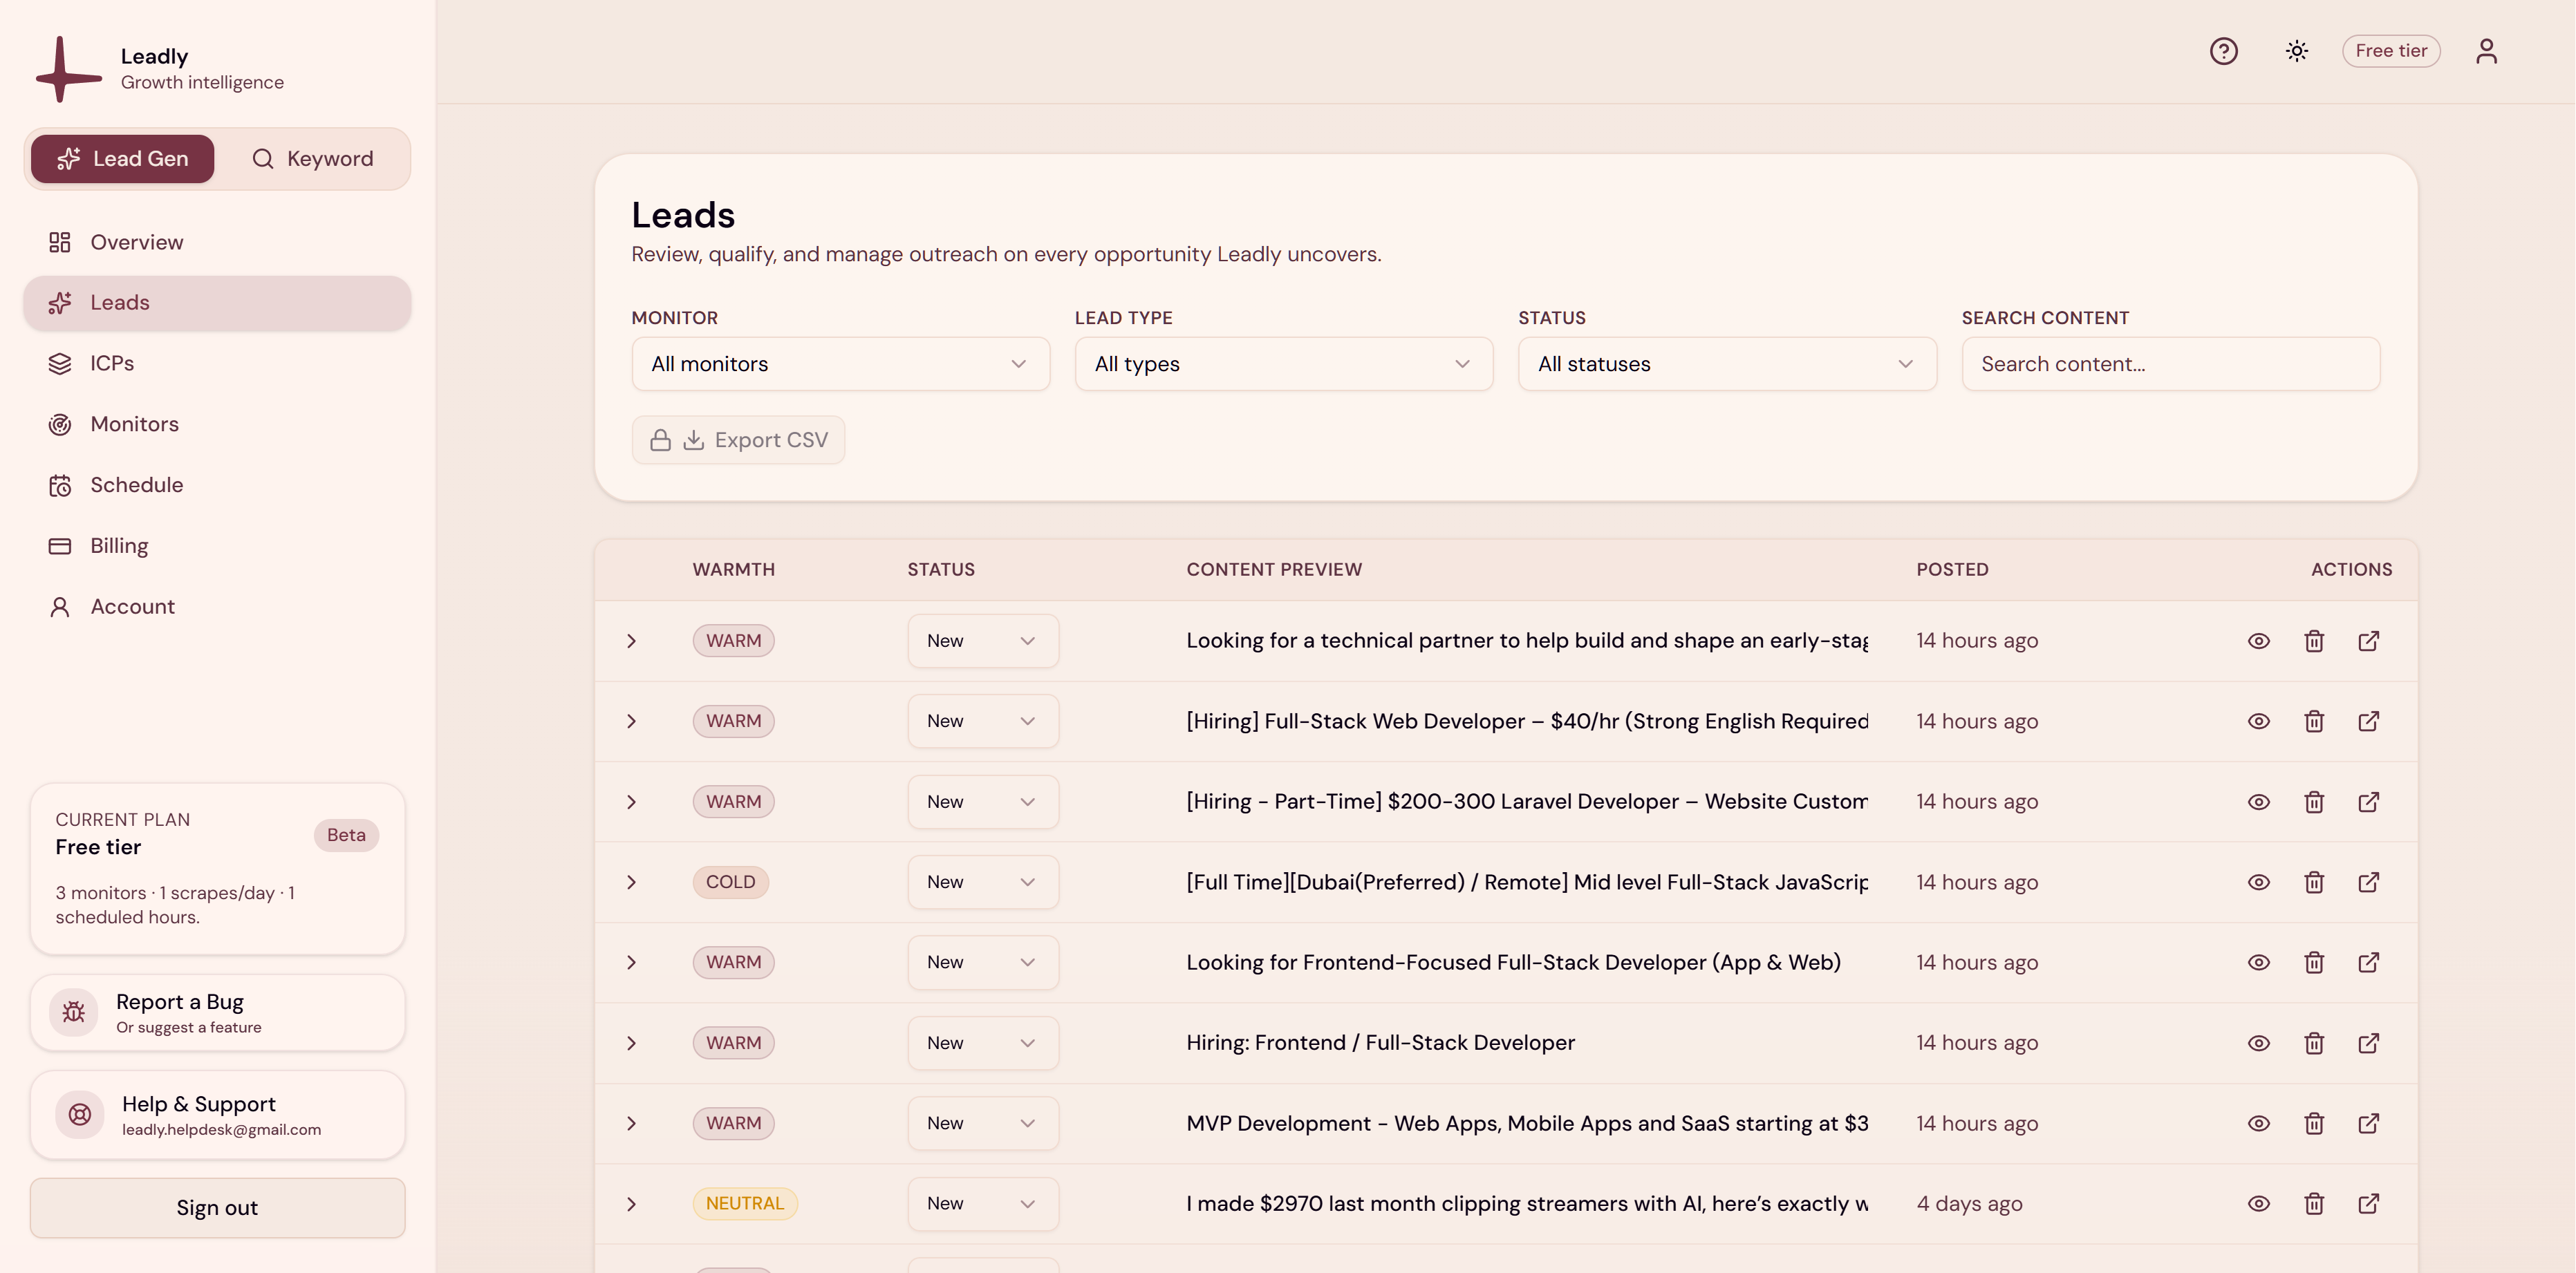Screen dimensions: 2576x1273
Task: Delete the Laravel Developer lead
Action: coord(2313,802)
